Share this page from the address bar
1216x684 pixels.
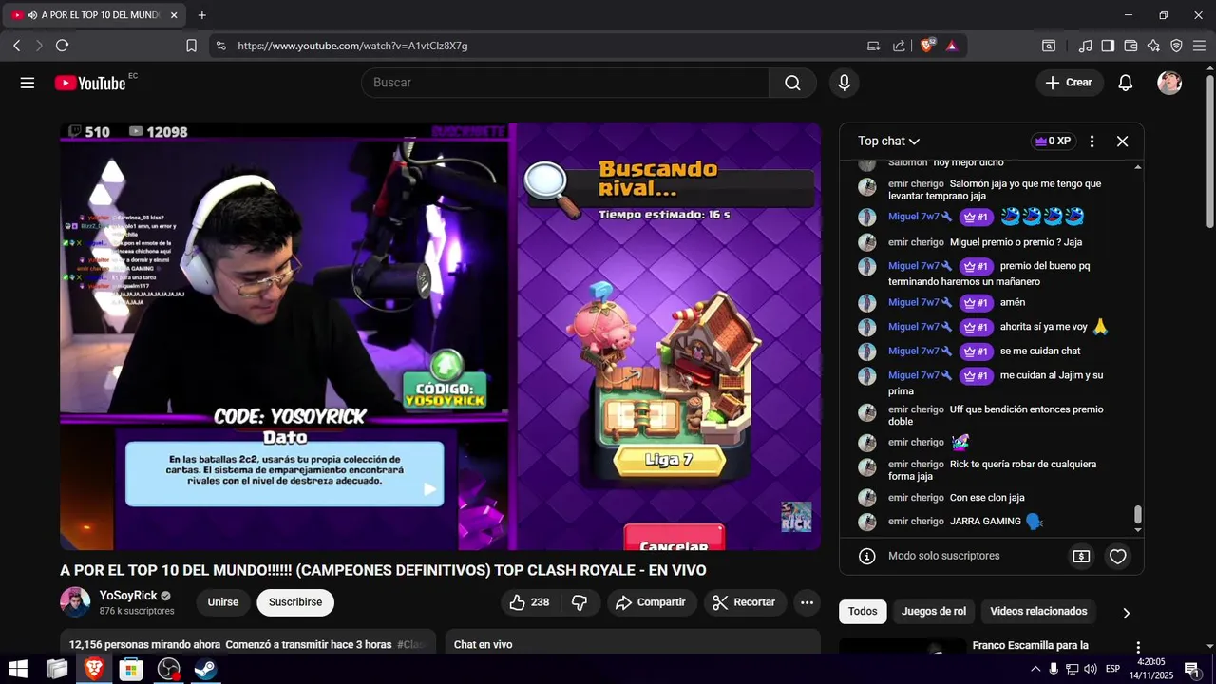899,46
